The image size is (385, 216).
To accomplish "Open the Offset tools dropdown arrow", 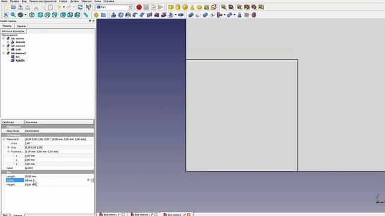I will 176,15.
